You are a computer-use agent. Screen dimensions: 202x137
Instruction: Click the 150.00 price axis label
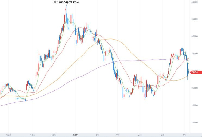click(x=195, y=122)
